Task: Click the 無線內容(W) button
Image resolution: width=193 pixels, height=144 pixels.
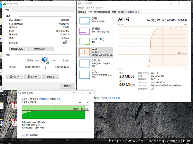Action: (40, 49)
